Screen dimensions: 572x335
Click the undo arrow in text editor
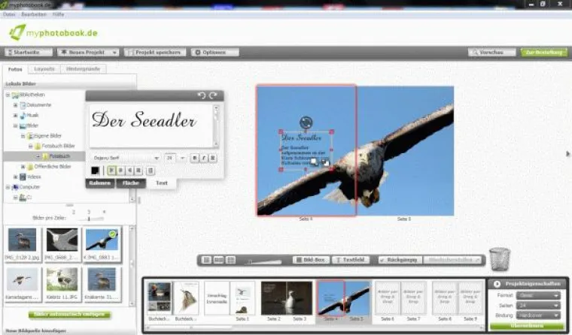tap(201, 95)
